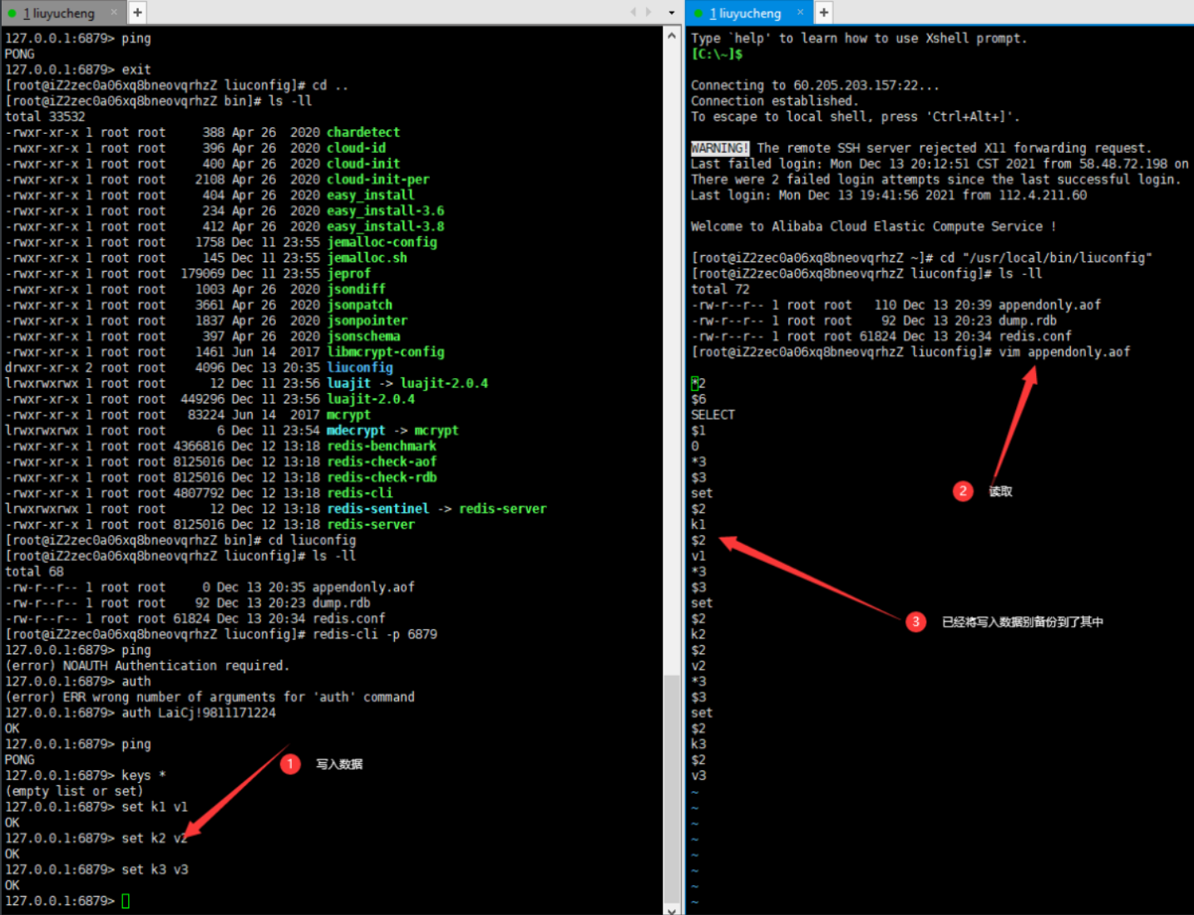Click the luajit-2.0.4 executable entry
The height and width of the screenshot is (915, 1194).
click(371, 399)
